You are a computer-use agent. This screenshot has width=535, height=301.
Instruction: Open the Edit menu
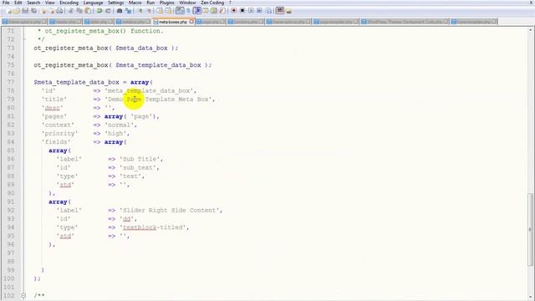click(x=18, y=3)
